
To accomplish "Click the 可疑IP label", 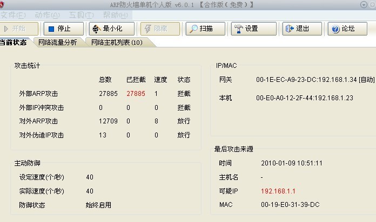I will tap(229, 191).
